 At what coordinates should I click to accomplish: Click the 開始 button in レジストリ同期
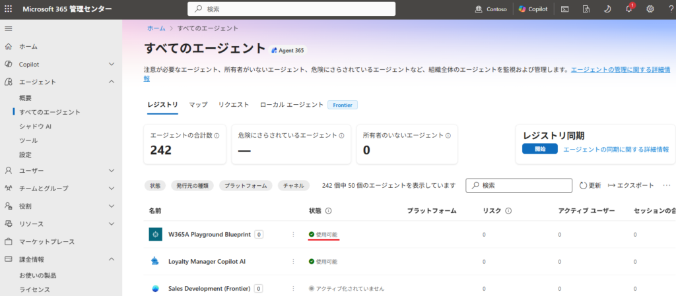pos(540,149)
